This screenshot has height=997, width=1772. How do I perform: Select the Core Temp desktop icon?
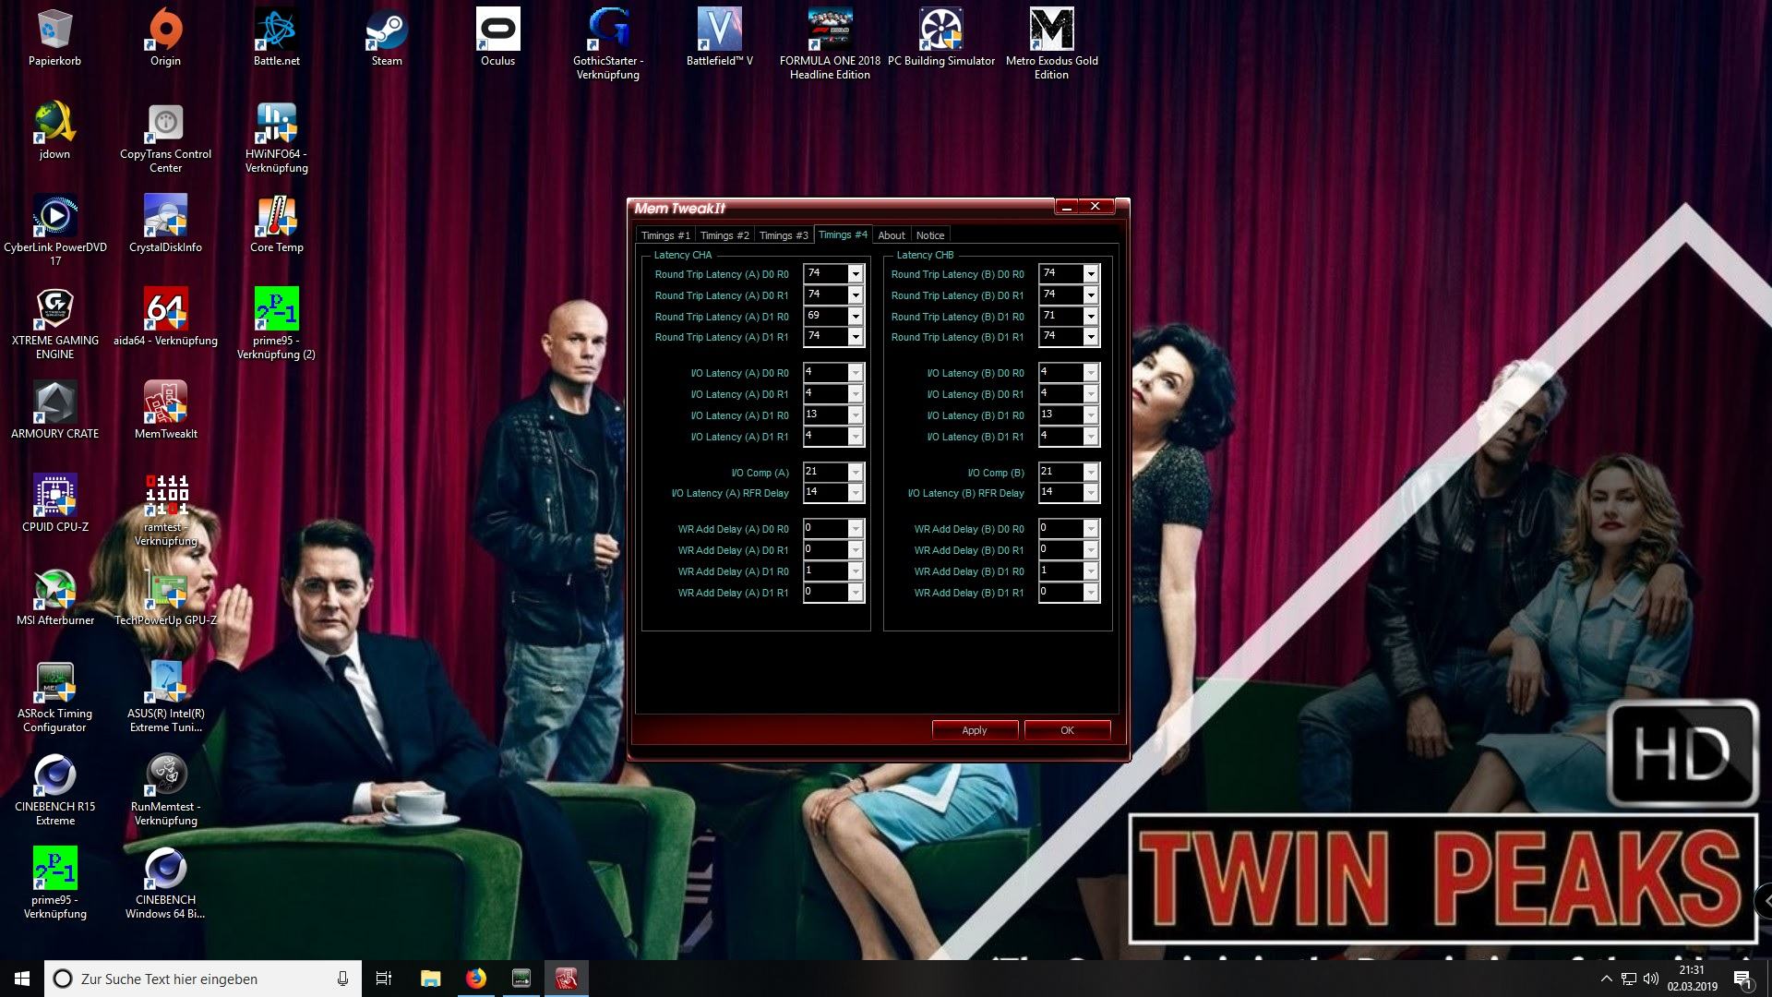[x=276, y=224]
